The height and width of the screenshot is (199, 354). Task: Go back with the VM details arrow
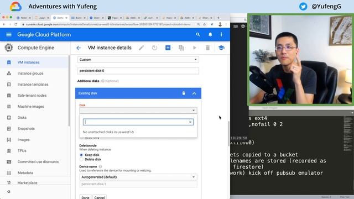pos(79,48)
